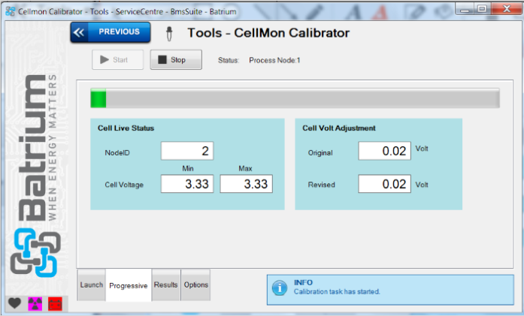
Task: Click the 'Process Node:1' status text
Action: click(274, 60)
